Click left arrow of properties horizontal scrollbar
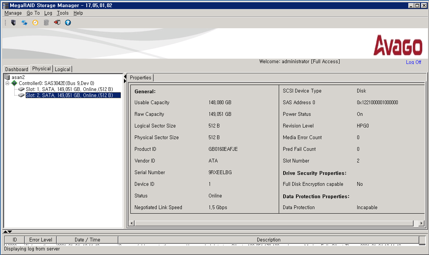The height and width of the screenshot is (255, 429). (x=131, y=223)
